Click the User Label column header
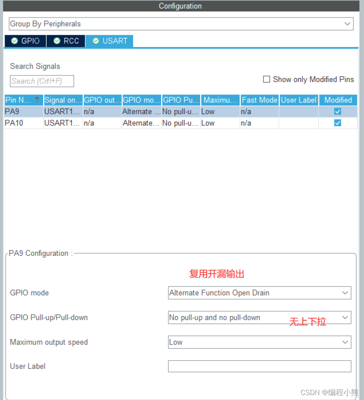This screenshot has height=400, width=364. (299, 100)
